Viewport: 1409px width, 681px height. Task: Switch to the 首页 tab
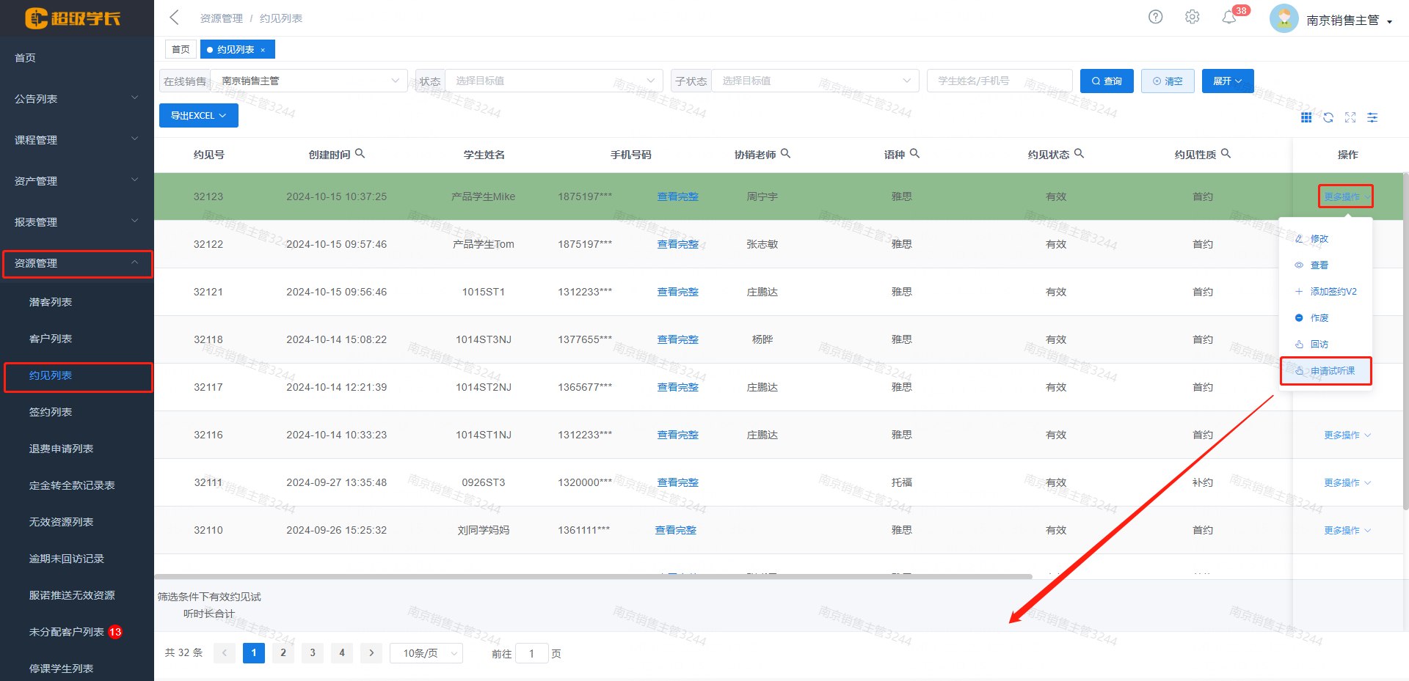point(181,48)
